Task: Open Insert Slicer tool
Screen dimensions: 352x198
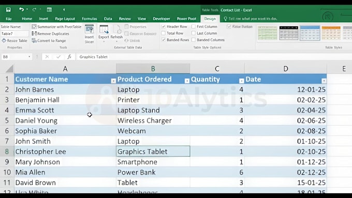Action: (89, 34)
